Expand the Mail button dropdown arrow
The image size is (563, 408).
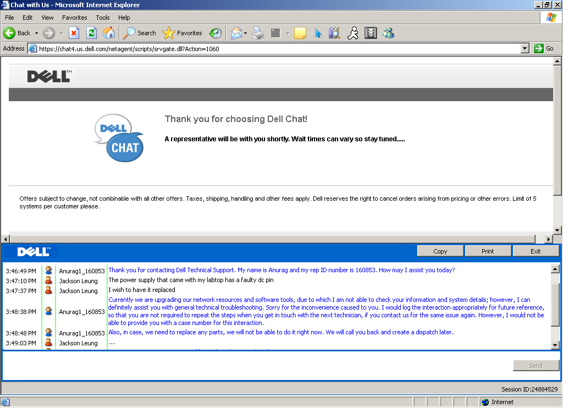coord(245,33)
